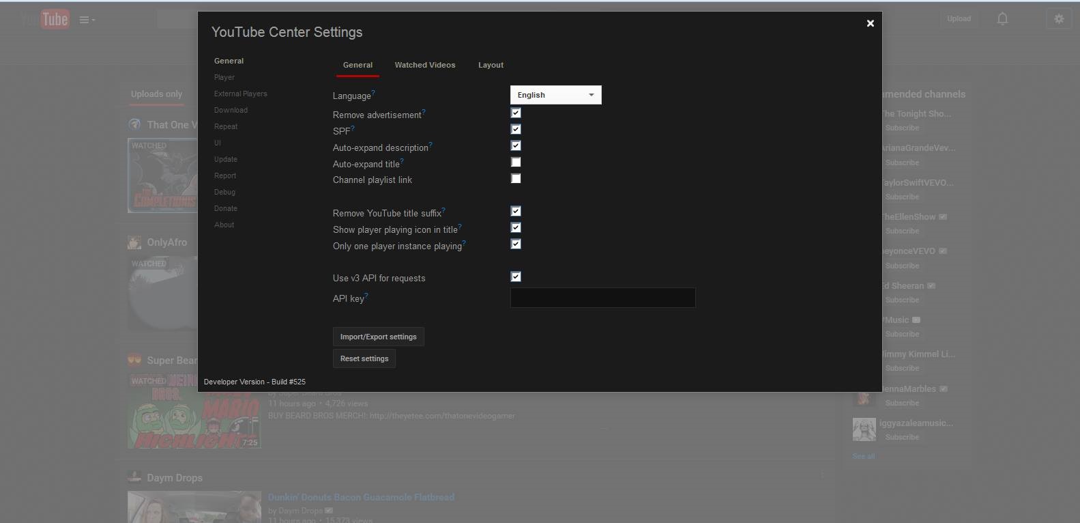Screen dimensions: 1080x523
Task: Open the gear settings icon on YouTube header
Action: [1059, 19]
